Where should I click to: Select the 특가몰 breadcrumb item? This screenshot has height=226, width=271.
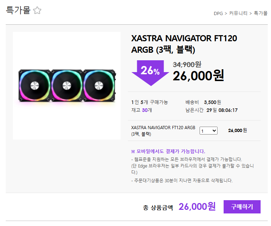(x=261, y=13)
